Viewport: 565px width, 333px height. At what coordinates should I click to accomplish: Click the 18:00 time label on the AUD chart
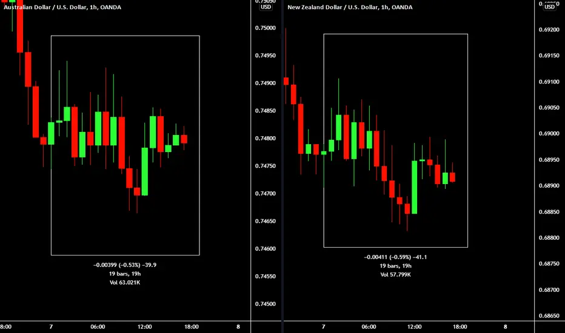[x=192, y=327]
